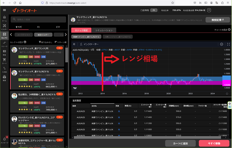Viewport: 232px width, 148px height.
Task: Open メッセージ bell notifications
Action: pyautogui.click(x=5, y=140)
